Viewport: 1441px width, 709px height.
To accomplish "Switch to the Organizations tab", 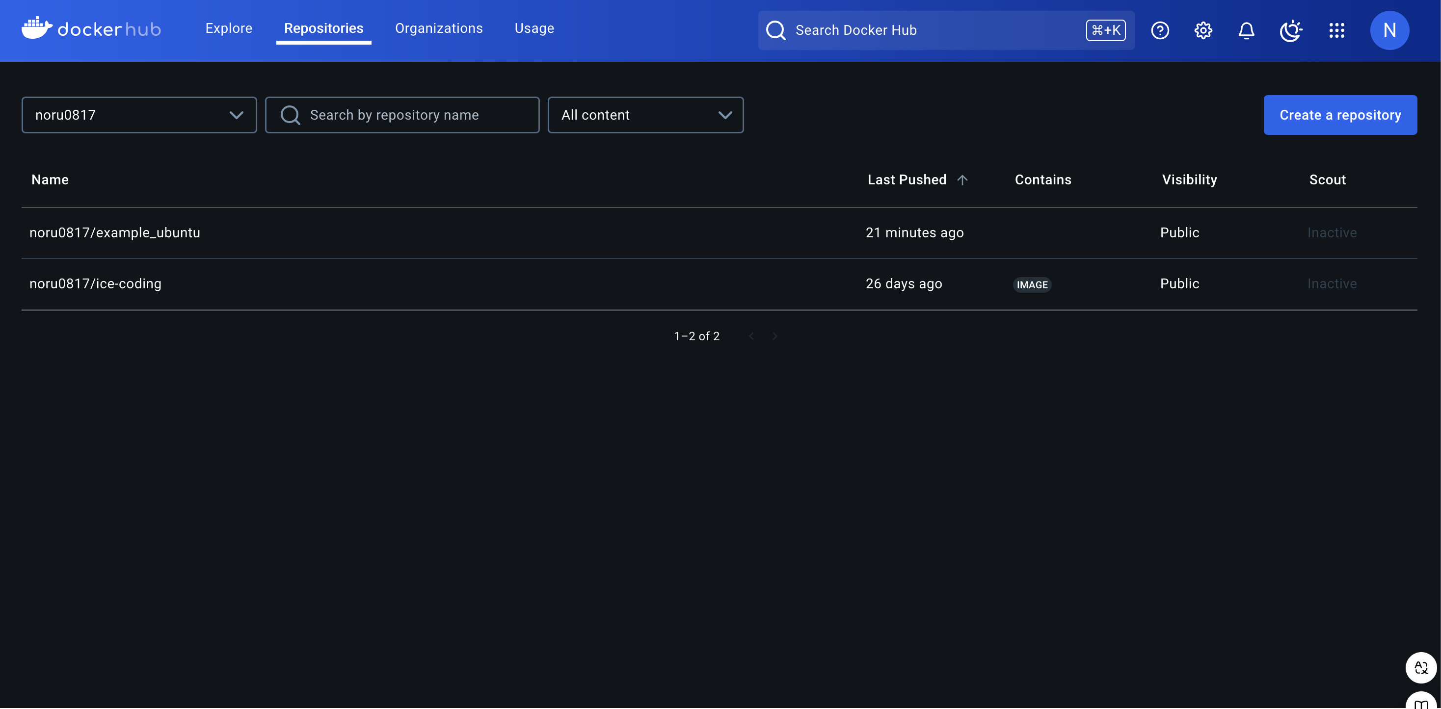I will tap(439, 28).
